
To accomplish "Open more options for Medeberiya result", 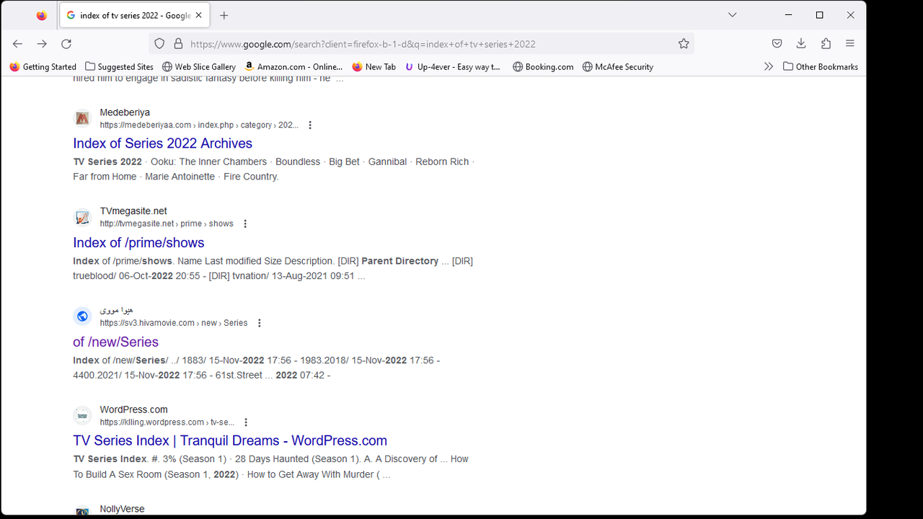I will point(310,125).
